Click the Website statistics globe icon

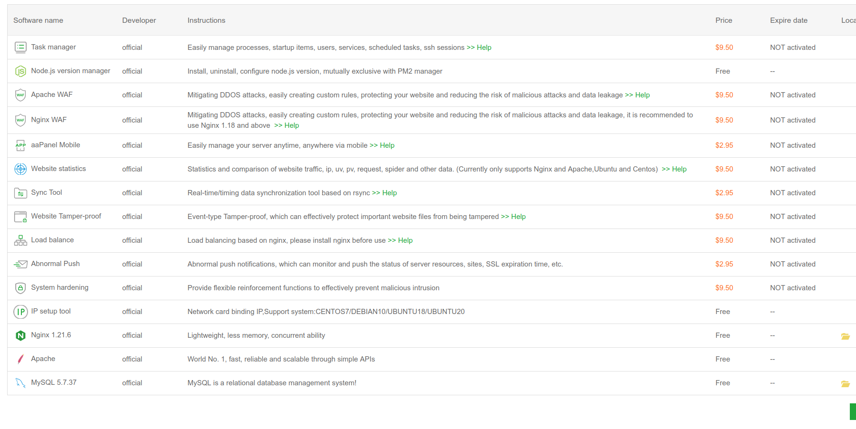point(20,169)
